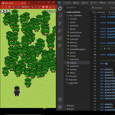
Task: Open the Extensions view icon
Action: point(60,38)
